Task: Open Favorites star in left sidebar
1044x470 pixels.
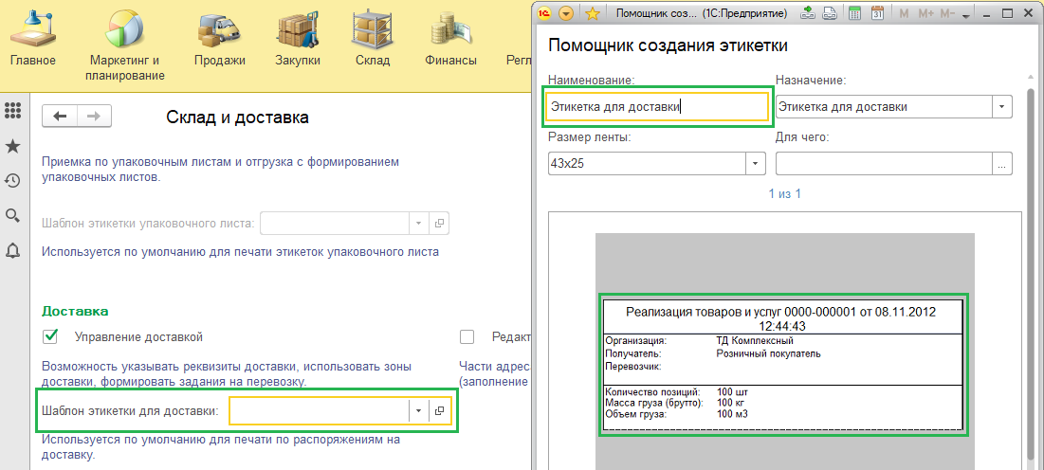Action: point(12,147)
